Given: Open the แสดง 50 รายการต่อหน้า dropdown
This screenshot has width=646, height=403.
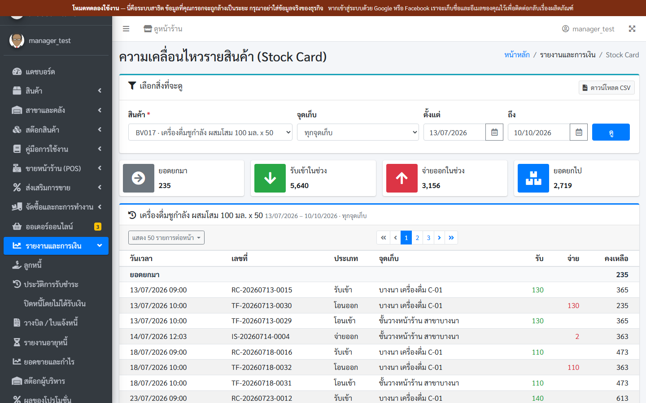Looking at the screenshot, I should click(166, 238).
